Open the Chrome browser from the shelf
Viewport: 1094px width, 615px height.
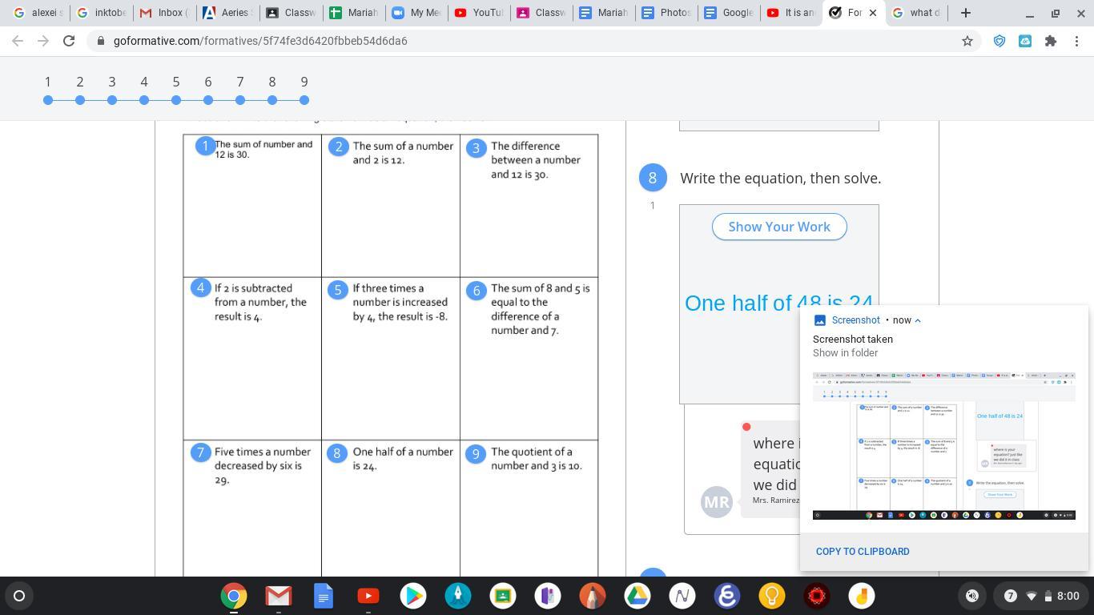pos(234,596)
